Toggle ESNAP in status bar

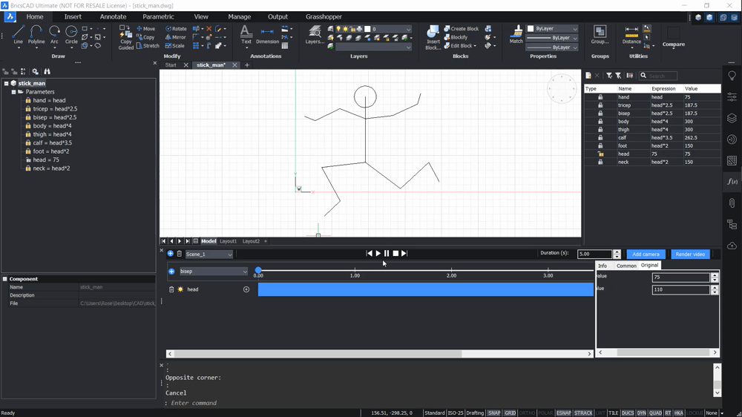click(x=564, y=413)
